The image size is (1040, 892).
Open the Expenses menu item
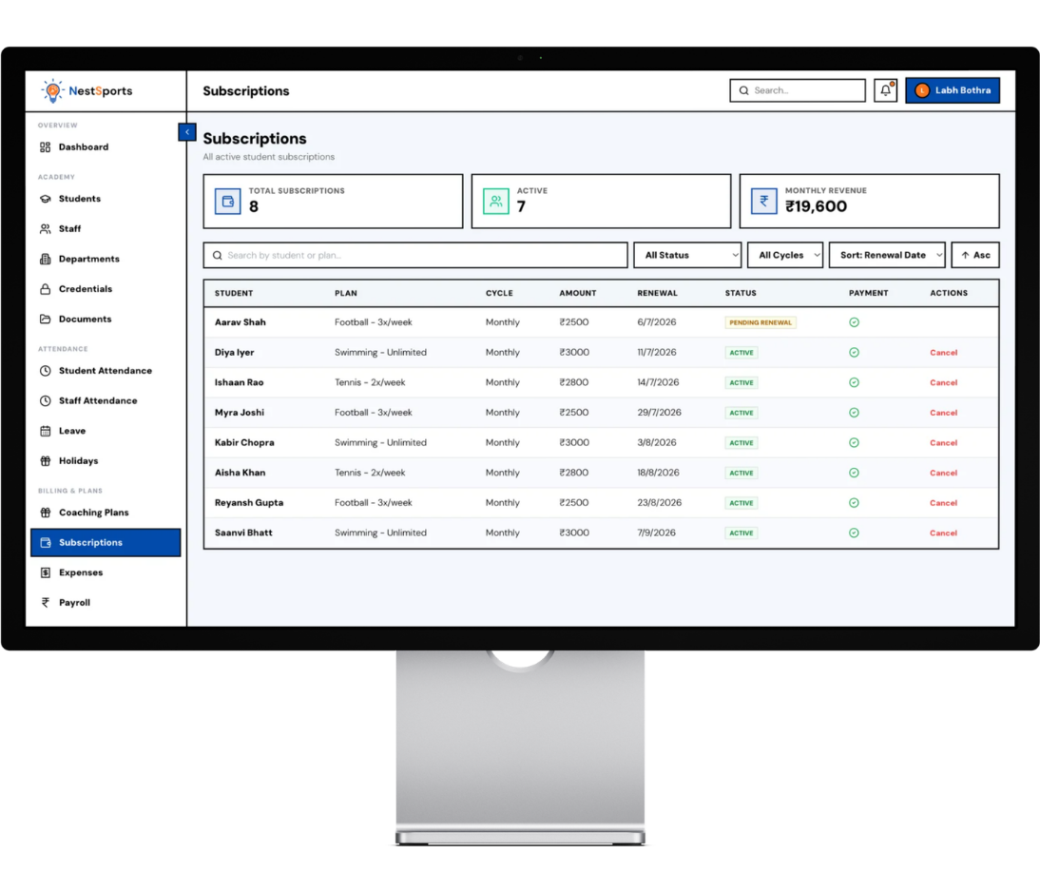pyautogui.click(x=106, y=572)
